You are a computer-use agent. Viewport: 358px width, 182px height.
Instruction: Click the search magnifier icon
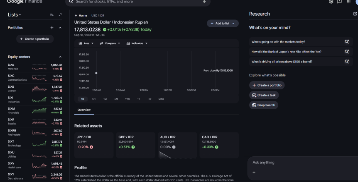[x=71, y=2]
